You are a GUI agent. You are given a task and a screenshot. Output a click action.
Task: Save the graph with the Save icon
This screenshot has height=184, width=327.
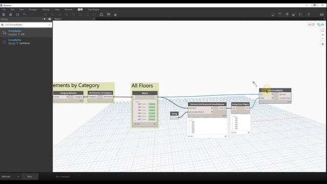17,14
